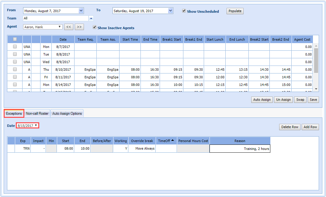The image size is (326, 197).
Task: Disable Show Inactive Agents checkbox
Action: coord(95,27)
